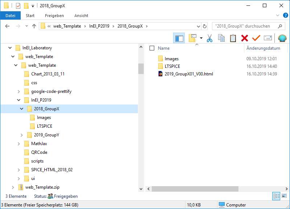Image resolution: width=290 pixels, height=209 pixels.
Task: Open the Datei menu
Action: click(11, 16)
